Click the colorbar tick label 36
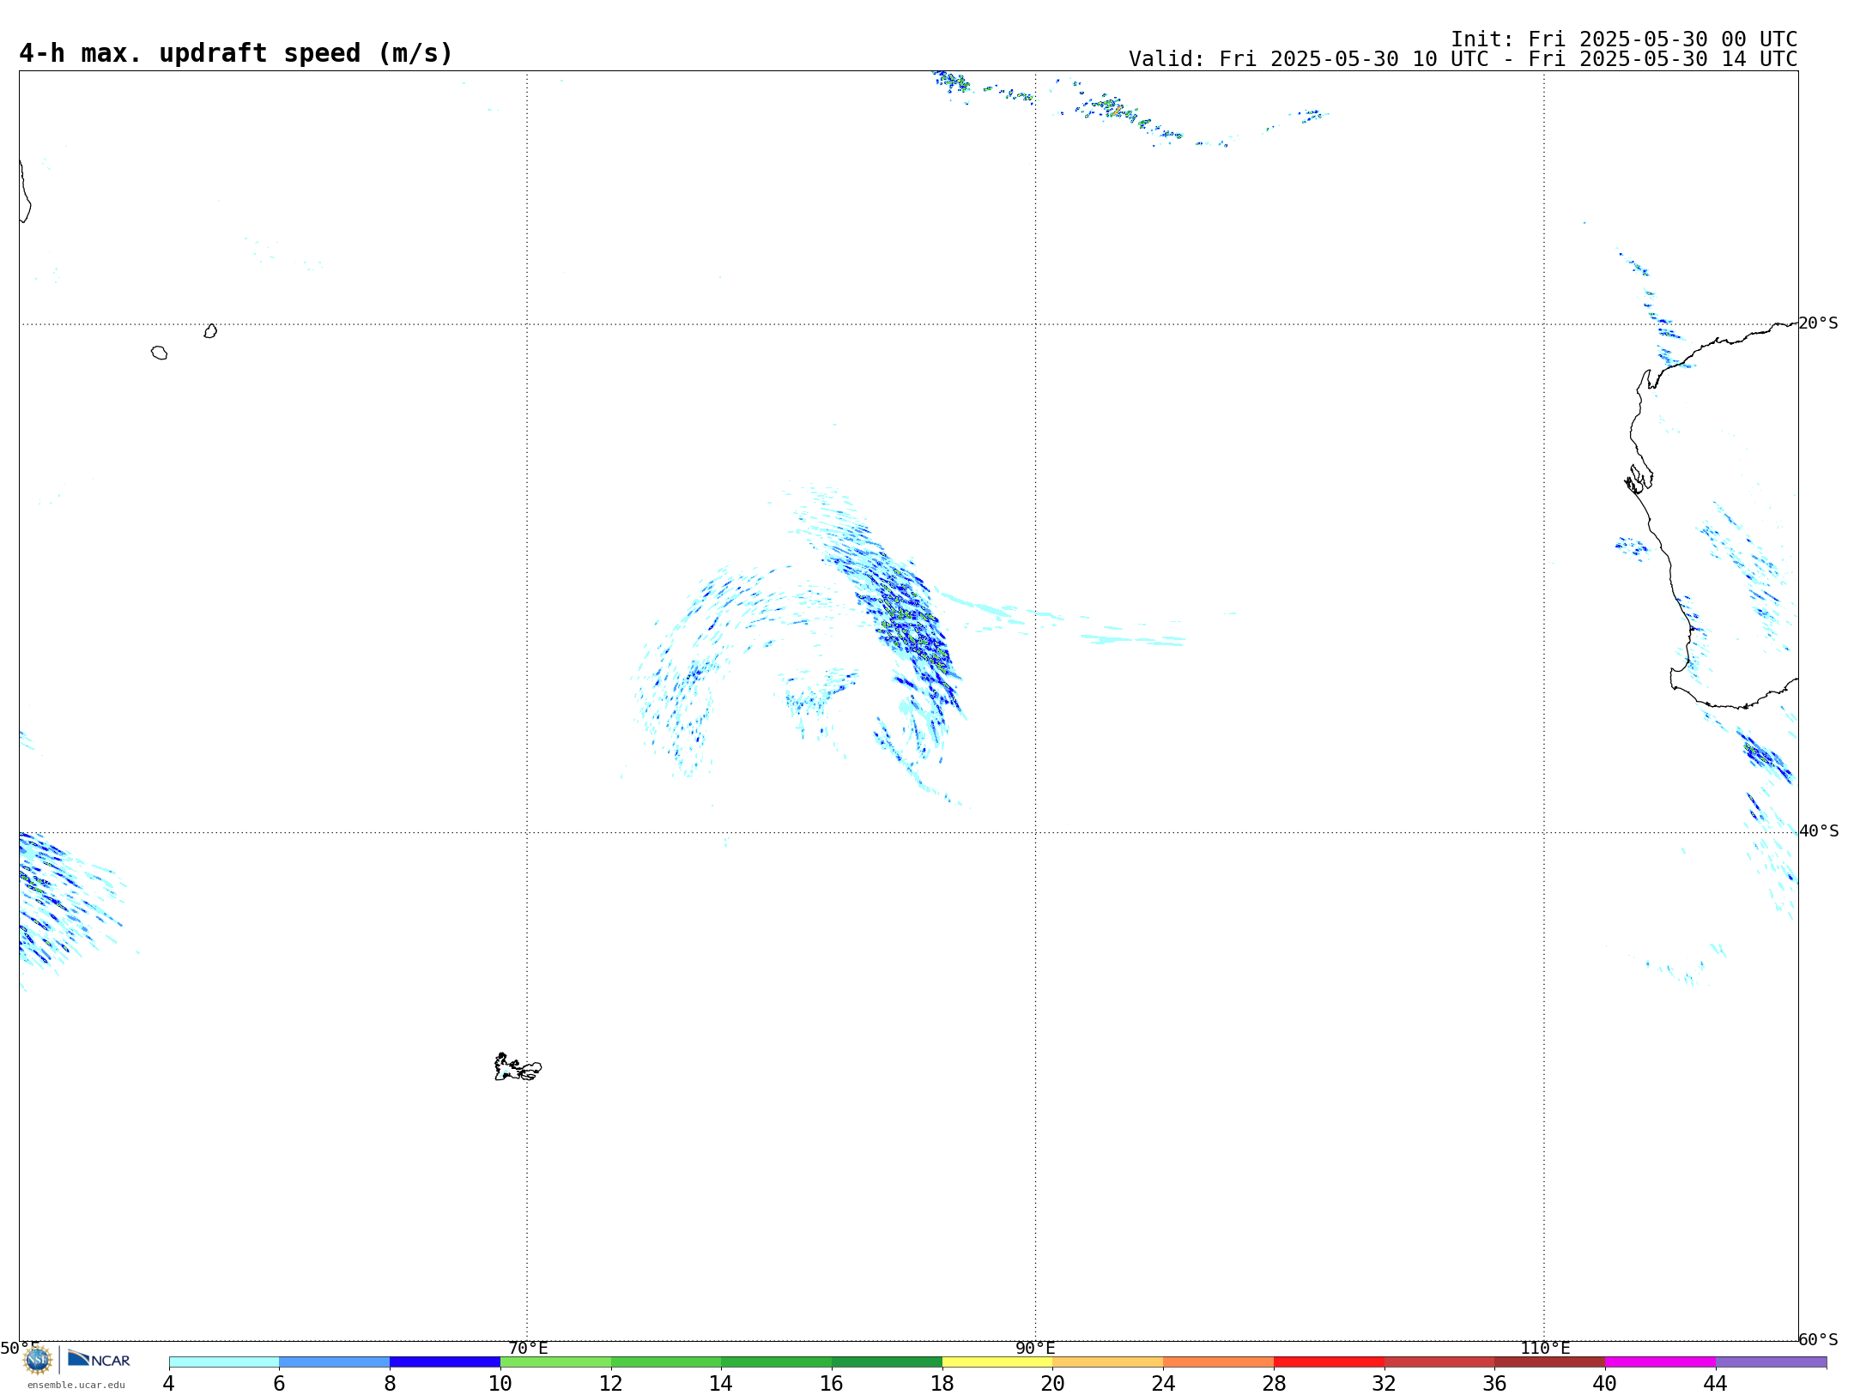Screen dimensions: 1854x1395 tap(1494, 1384)
